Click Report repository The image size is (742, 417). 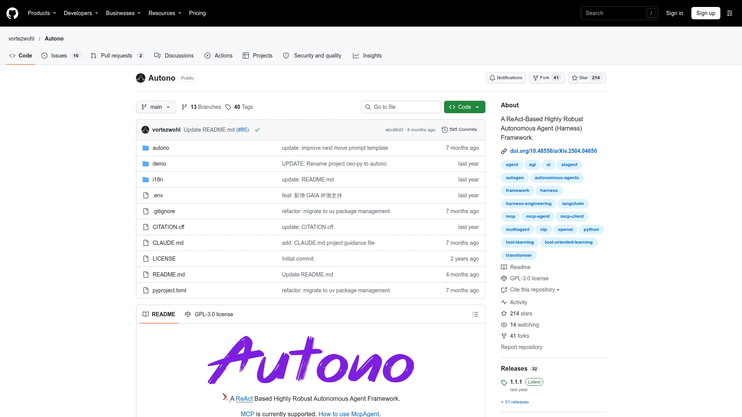[x=521, y=347]
